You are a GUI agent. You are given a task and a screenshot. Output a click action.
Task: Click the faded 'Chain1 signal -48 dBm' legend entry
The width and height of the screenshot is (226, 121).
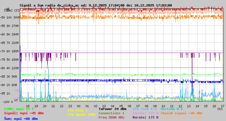coord(182,117)
